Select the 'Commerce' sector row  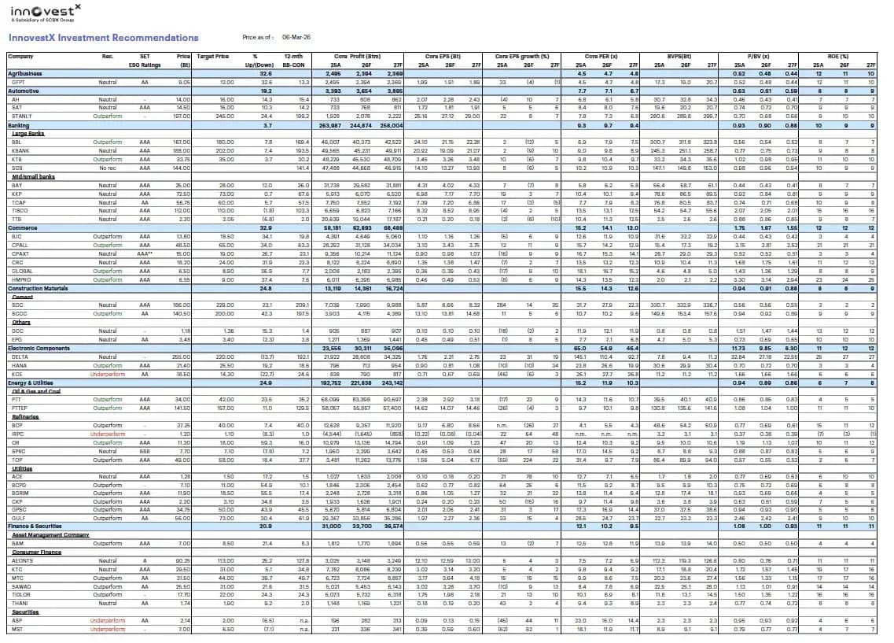(442, 227)
